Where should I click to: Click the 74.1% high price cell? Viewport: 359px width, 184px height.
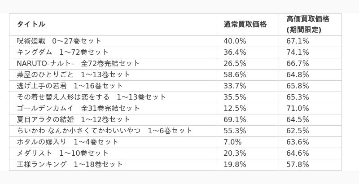point(298,52)
